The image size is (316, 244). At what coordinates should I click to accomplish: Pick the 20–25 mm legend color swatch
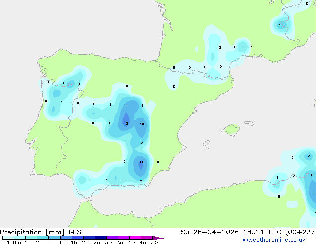89,238
